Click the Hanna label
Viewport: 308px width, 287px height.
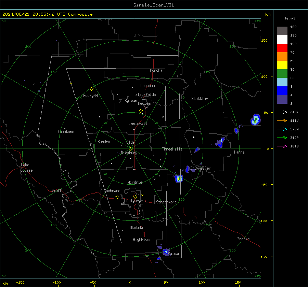coord(239,152)
